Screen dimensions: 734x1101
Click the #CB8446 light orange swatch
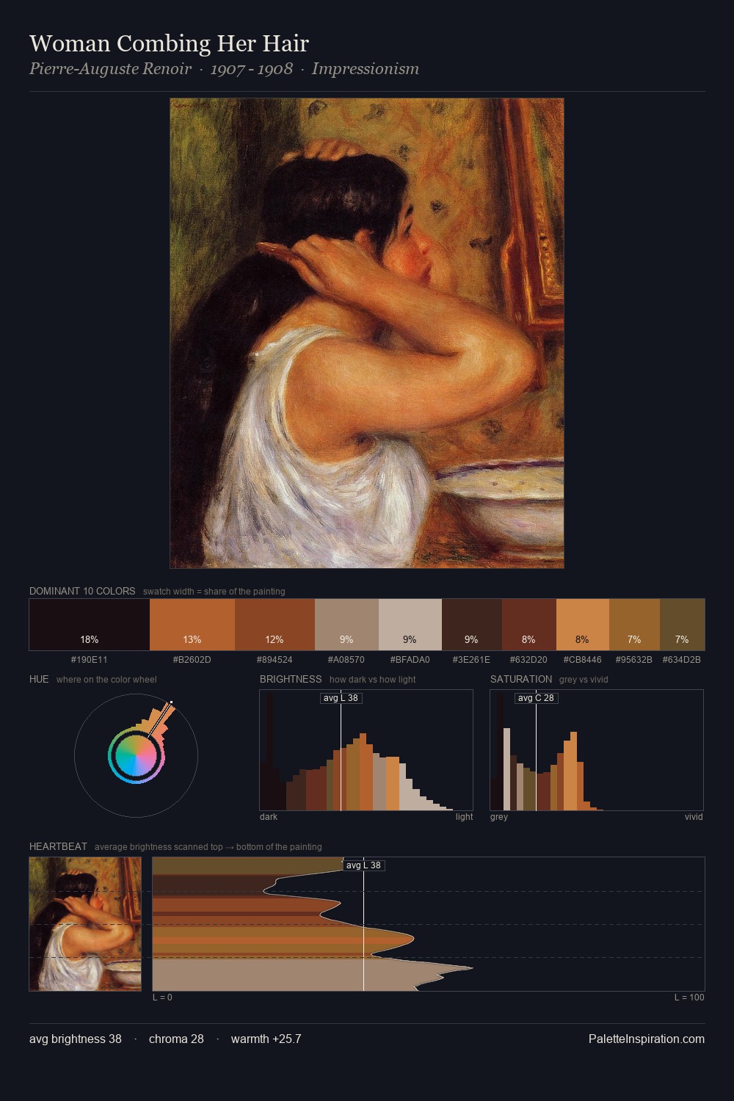[583, 625]
